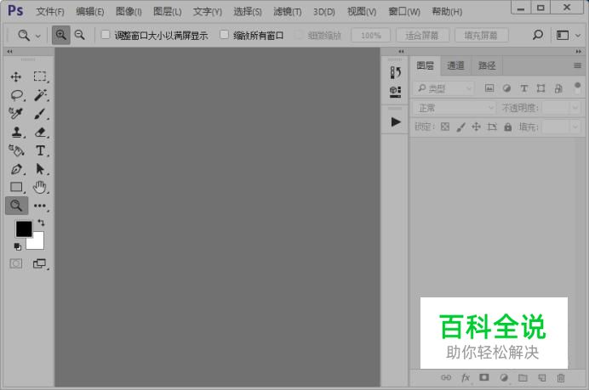Open the layer filter 类型 dropdown
The width and height of the screenshot is (589, 390).
[x=444, y=88]
